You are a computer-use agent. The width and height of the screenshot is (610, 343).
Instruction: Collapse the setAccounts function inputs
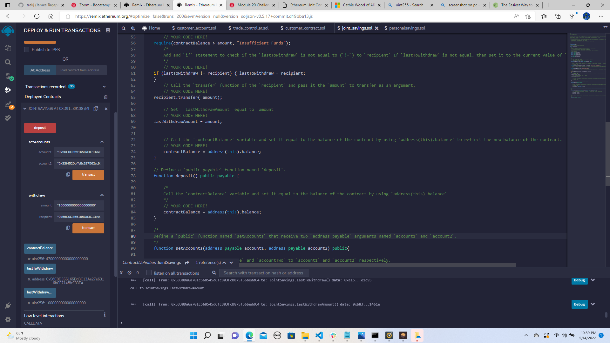coord(102,142)
